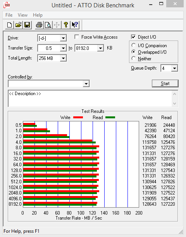Screen dimensions: 186x237
Task: Click the write value 21906
Action: coord(150,125)
